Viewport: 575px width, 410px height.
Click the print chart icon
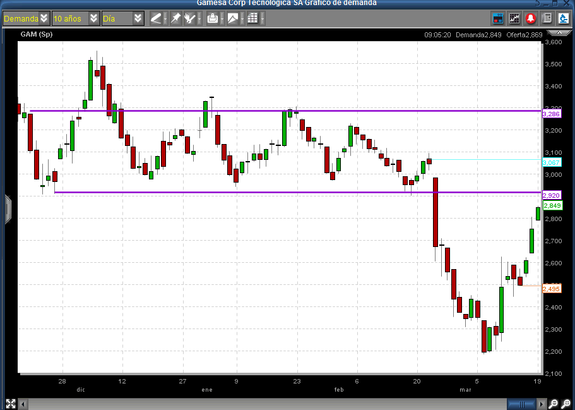pos(212,18)
